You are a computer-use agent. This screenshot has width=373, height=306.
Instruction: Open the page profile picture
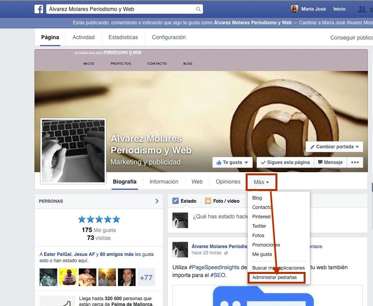[73, 151]
